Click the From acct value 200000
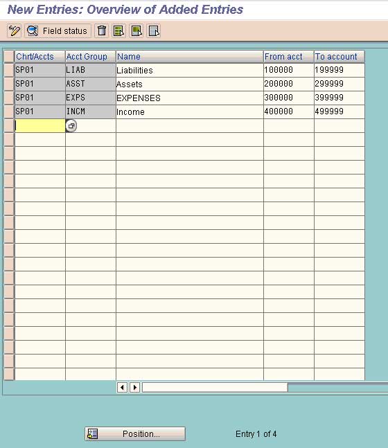Image resolution: width=388 pixels, height=448 pixels. (x=289, y=84)
